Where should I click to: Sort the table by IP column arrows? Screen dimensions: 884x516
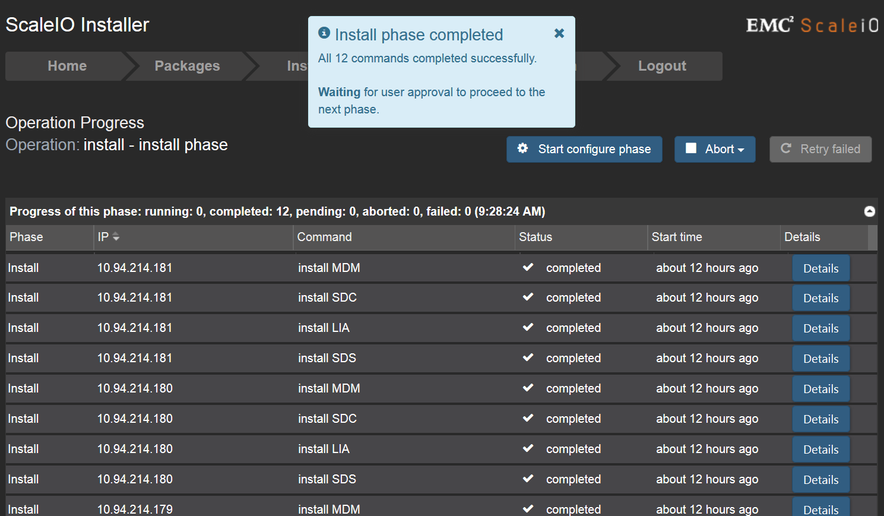coord(116,237)
